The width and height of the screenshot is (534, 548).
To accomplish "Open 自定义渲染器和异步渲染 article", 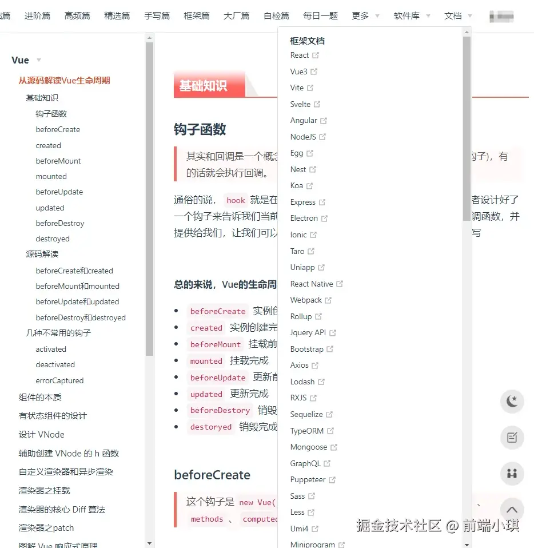I will (x=66, y=472).
